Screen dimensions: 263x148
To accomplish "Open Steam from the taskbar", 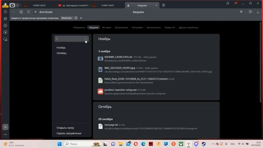I will tap(204, 144).
